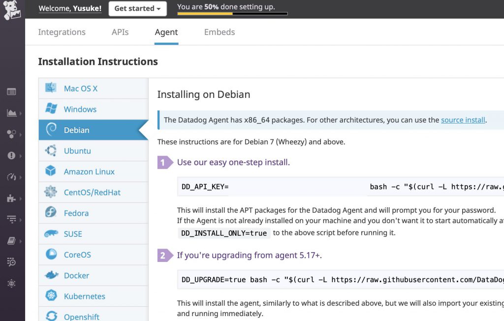This screenshot has width=504, height=321.
Task: Expand Integrations submenu arrow in sidebar
Action: pyautogui.click(x=21, y=198)
